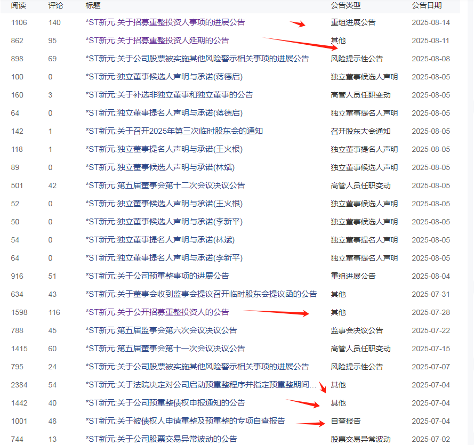Click date 2025-07-02

[431, 440]
